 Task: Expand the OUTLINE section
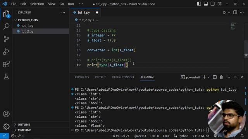point(24,124)
